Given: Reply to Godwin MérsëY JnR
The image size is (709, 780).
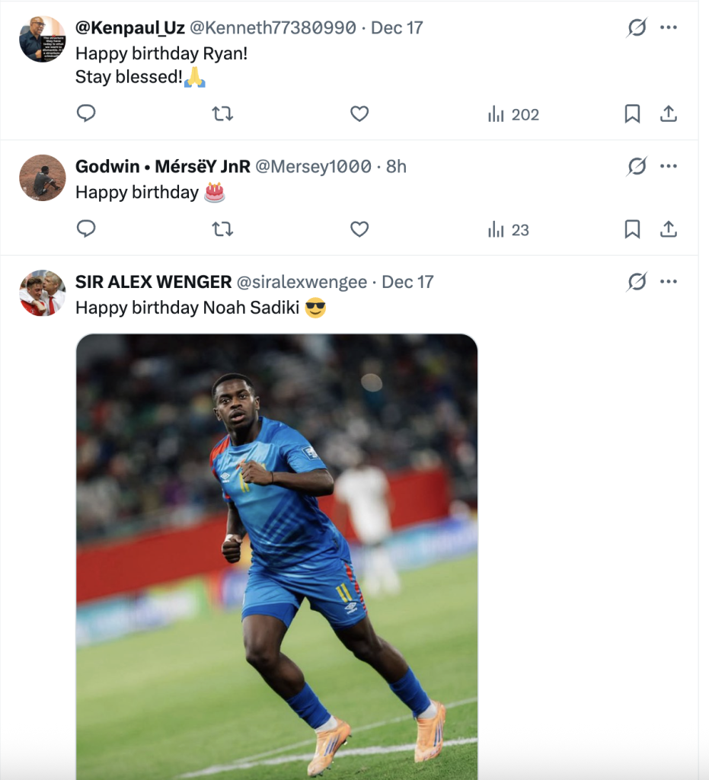Looking at the screenshot, I should [86, 229].
